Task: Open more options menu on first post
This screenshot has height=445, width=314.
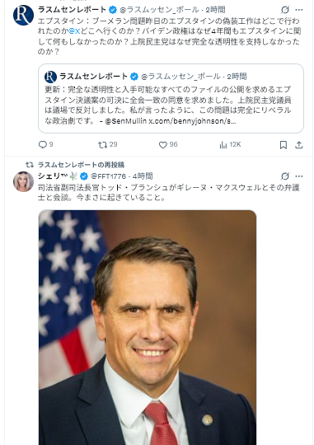Action: click(299, 10)
